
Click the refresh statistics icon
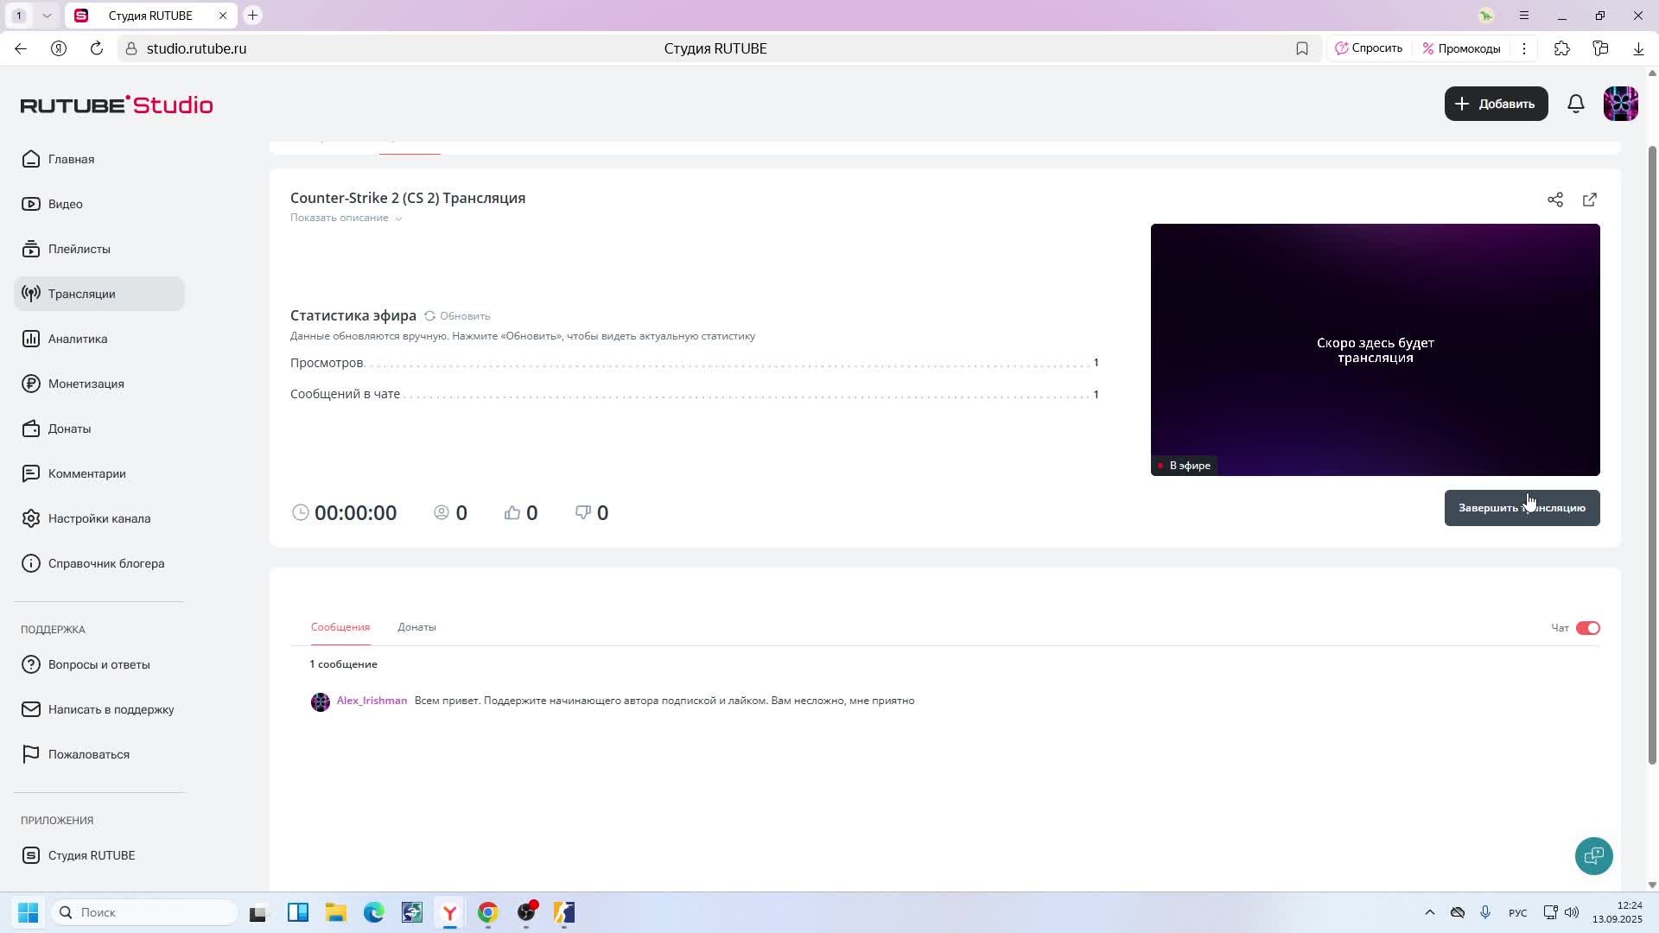coord(429,316)
